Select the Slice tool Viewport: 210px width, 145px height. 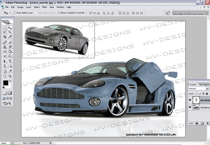tap(10, 37)
